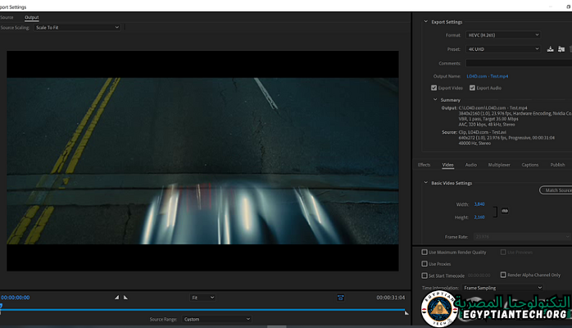
Task: Click the Import Preset icon
Action: pyautogui.click(x=561, y=49)
